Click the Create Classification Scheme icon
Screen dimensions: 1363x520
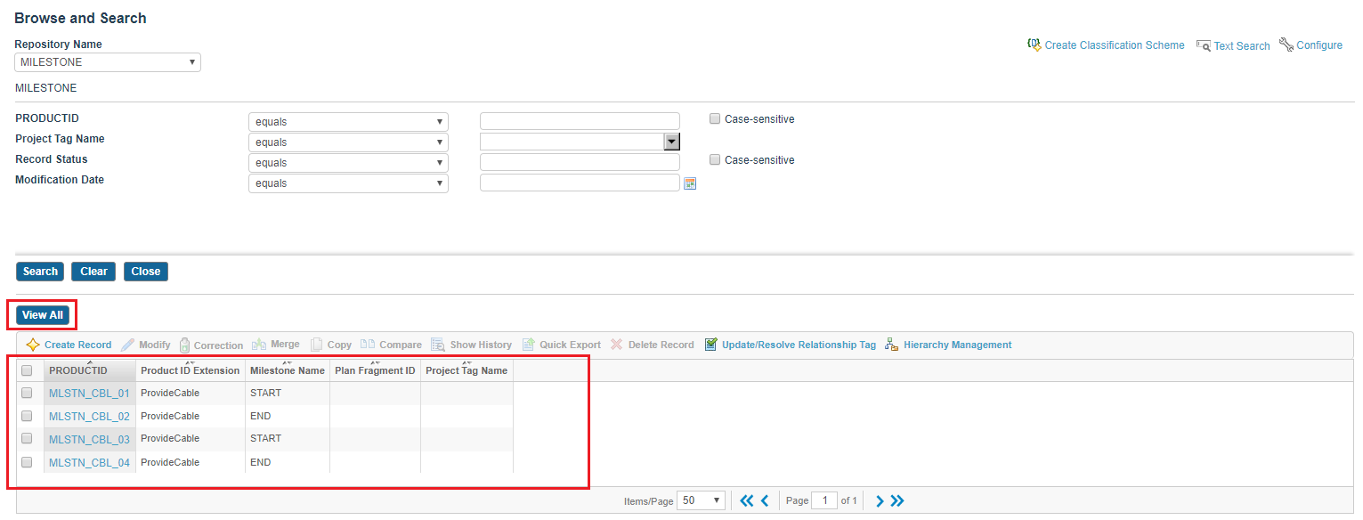[1034, 44]
